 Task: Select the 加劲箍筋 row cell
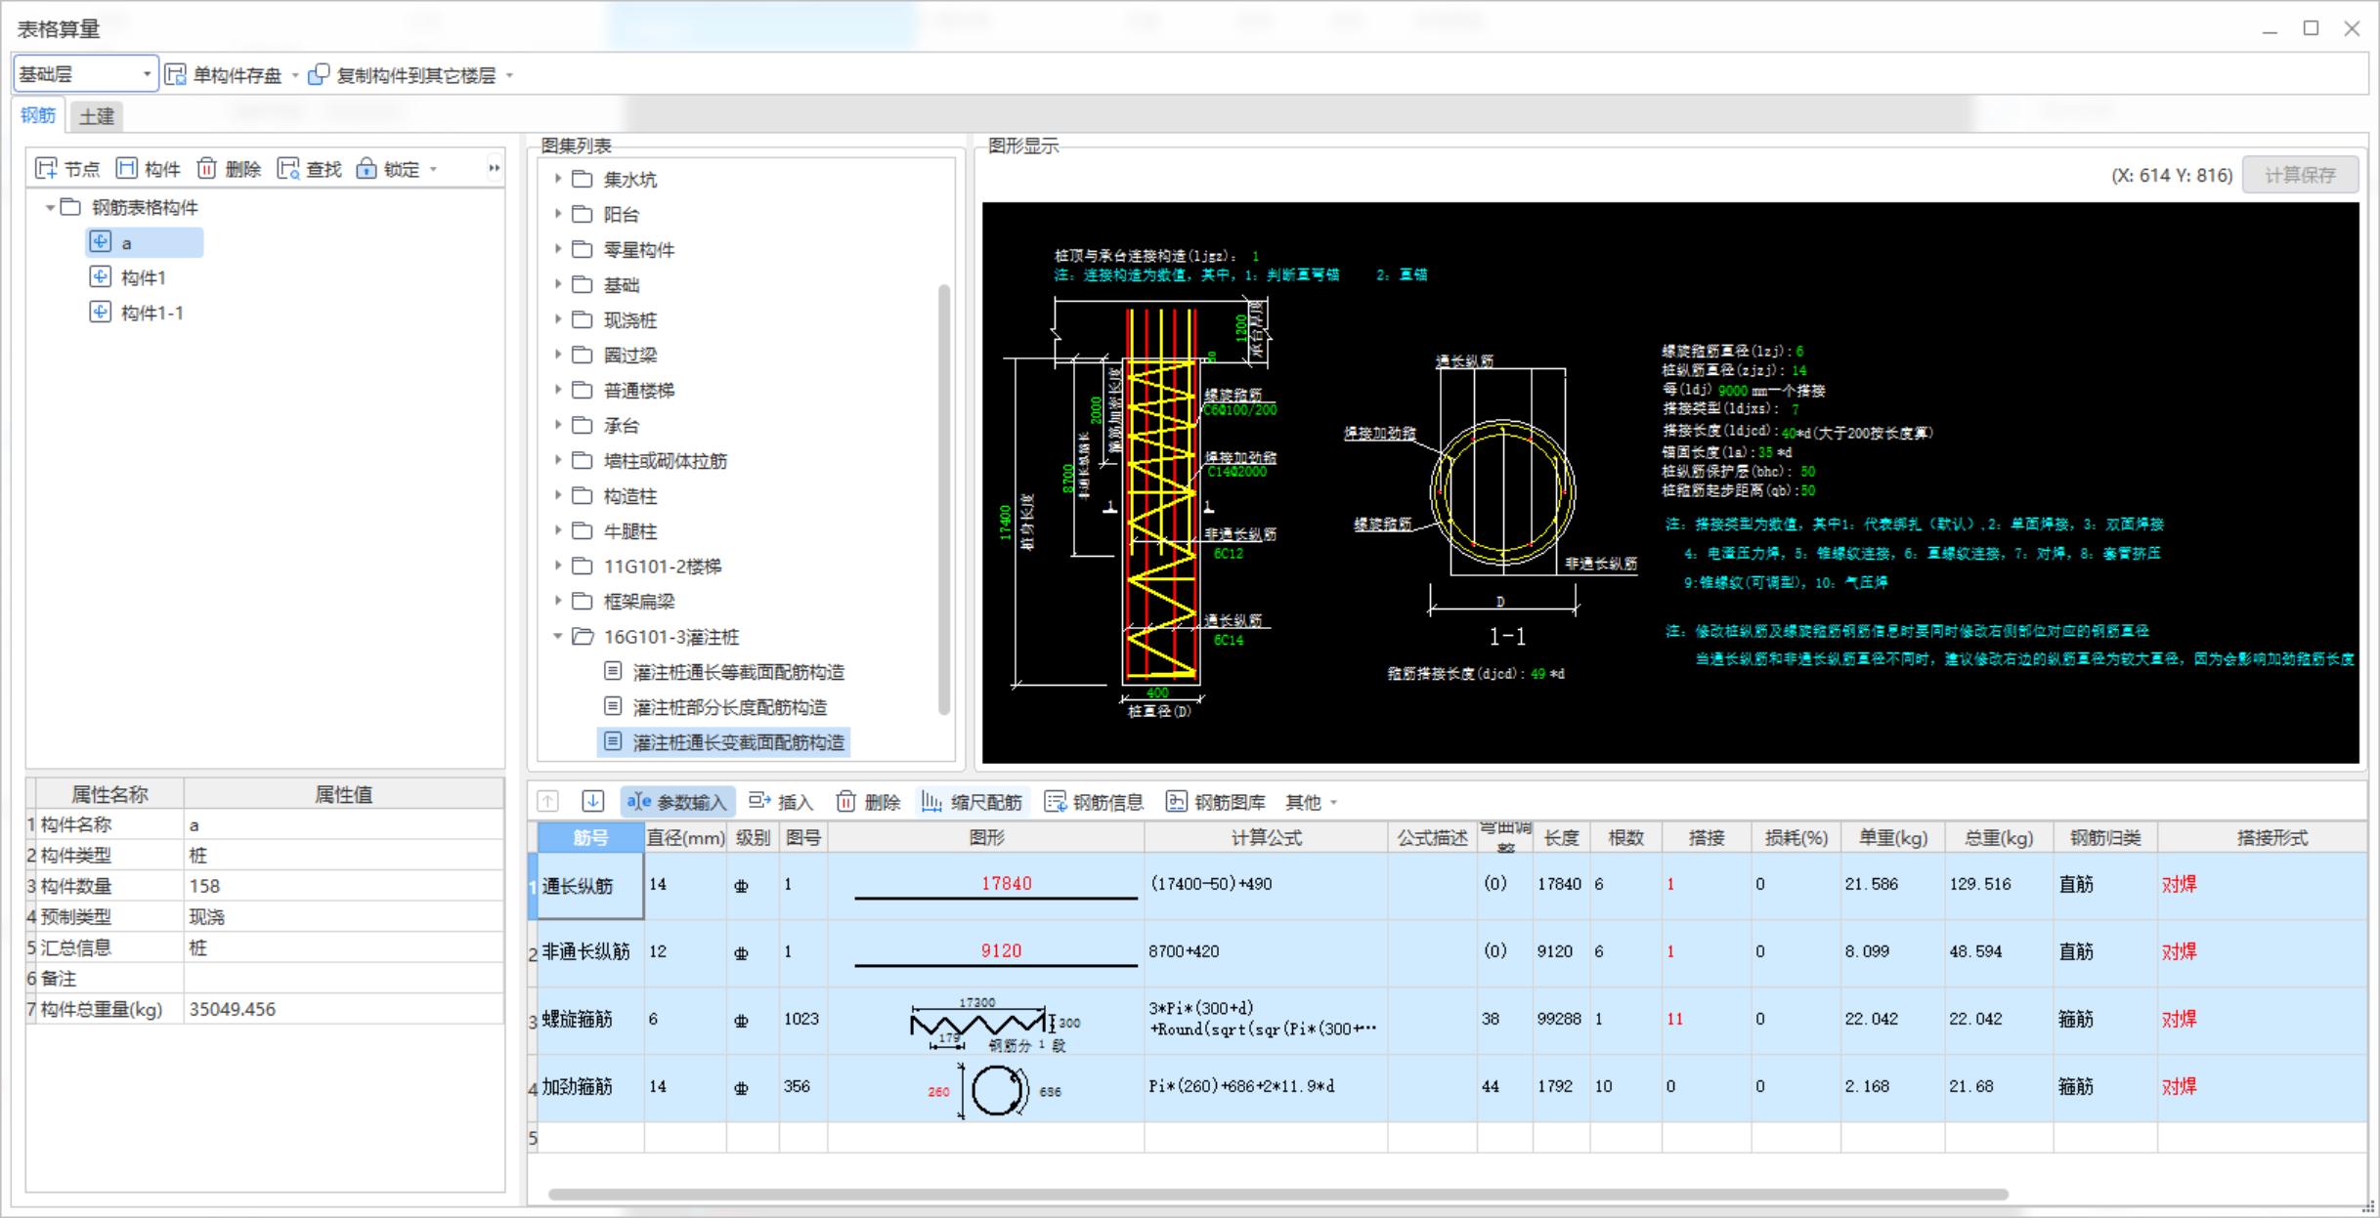click(590, 1087)
